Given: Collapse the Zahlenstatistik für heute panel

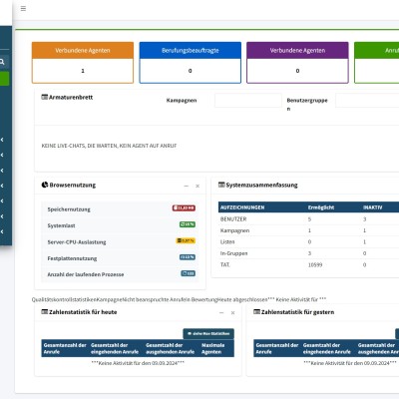Looking at the screenshot, I should tap(221, 313).
